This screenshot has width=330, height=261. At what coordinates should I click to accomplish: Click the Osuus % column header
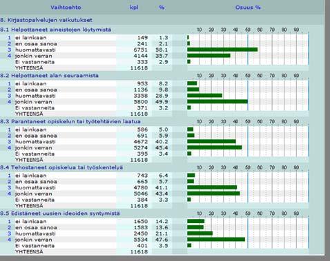click(248, 8)
